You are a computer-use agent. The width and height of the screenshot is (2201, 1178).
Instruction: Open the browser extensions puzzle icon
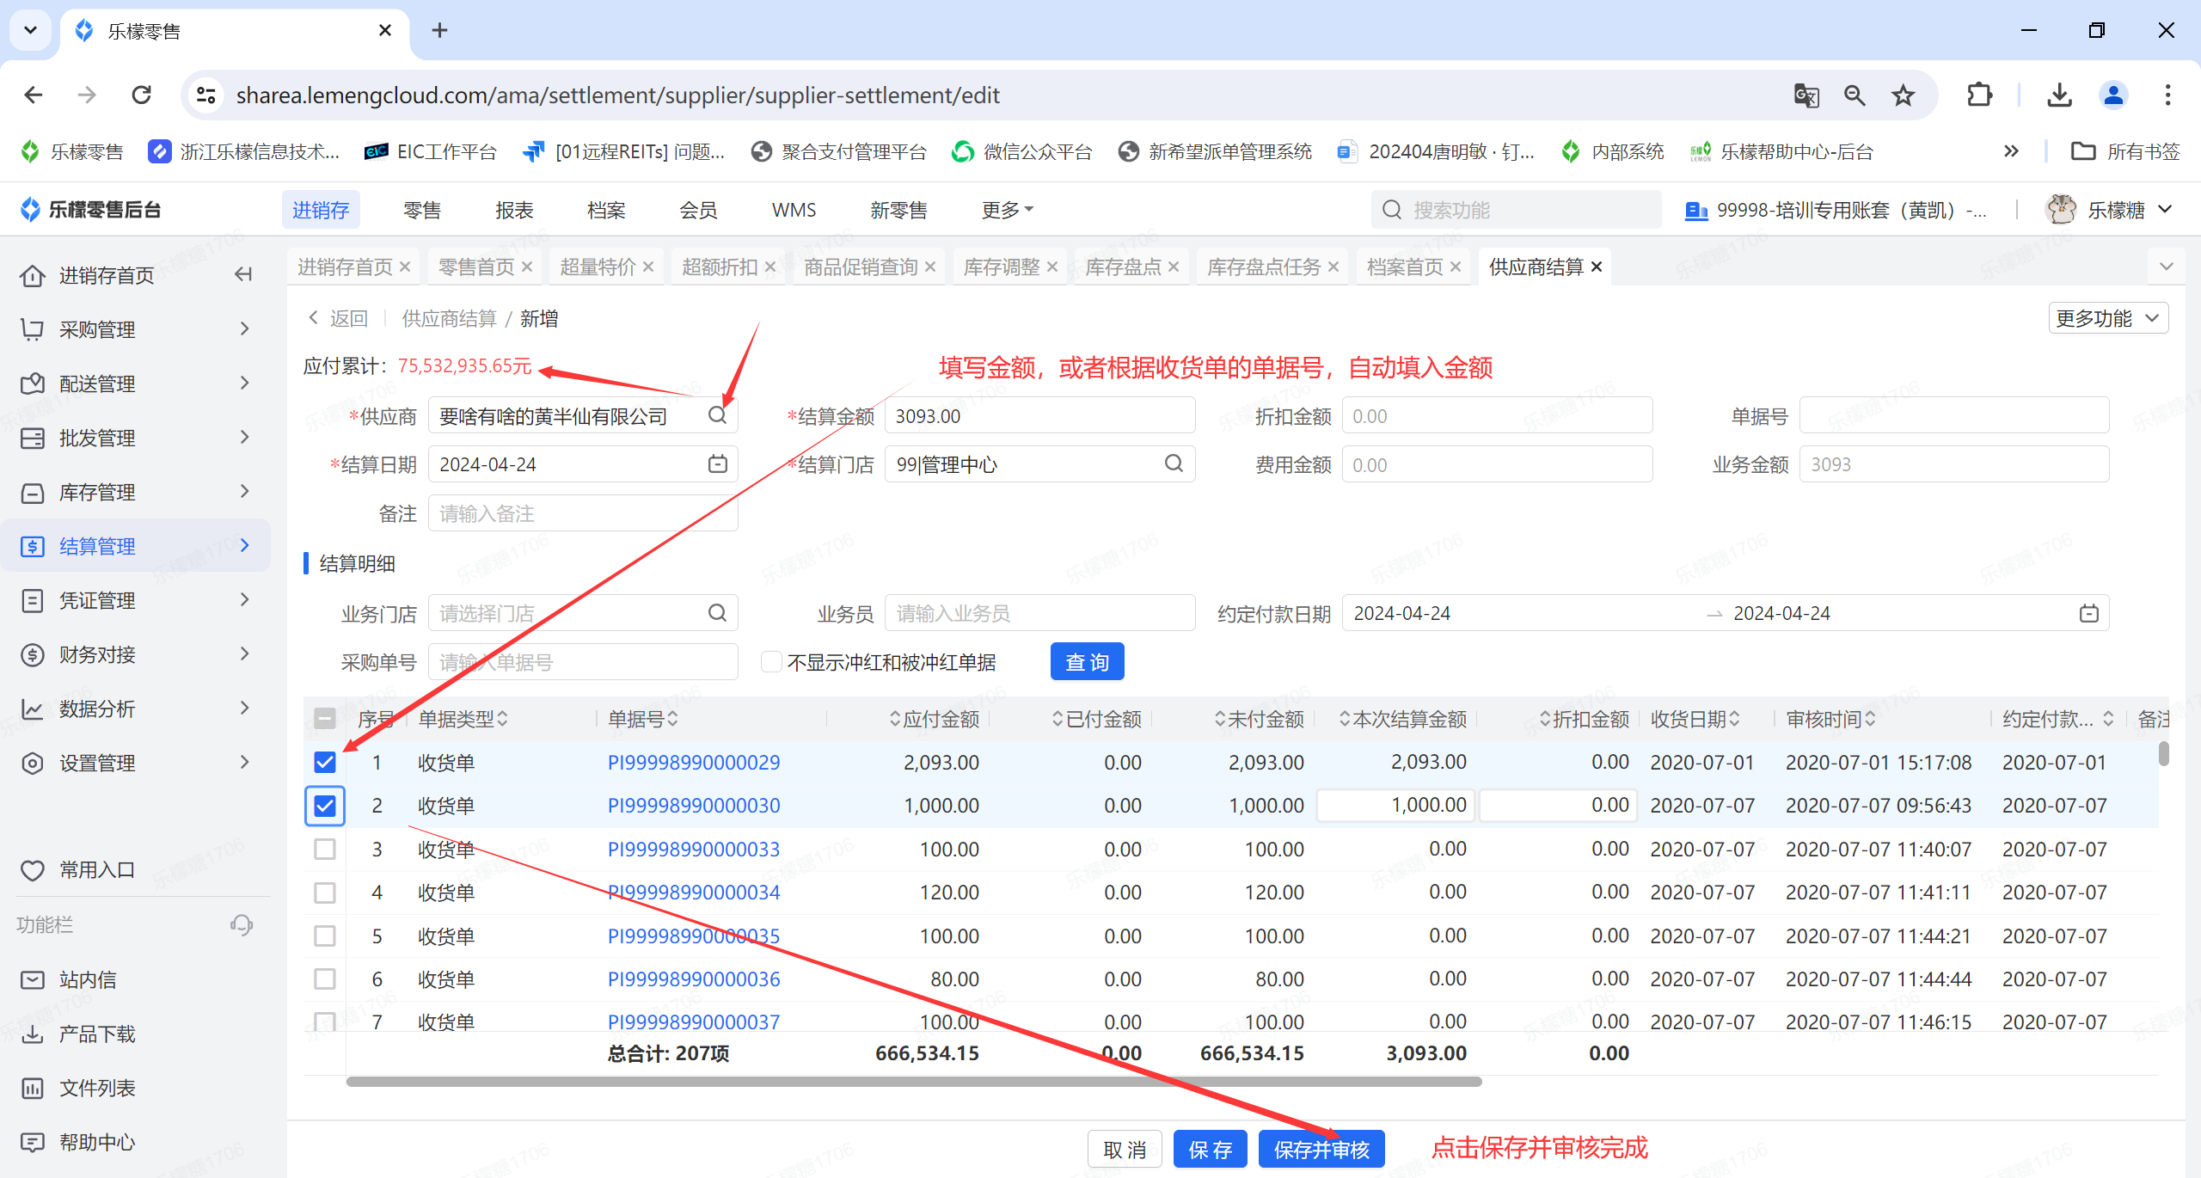coord(1979,95)
